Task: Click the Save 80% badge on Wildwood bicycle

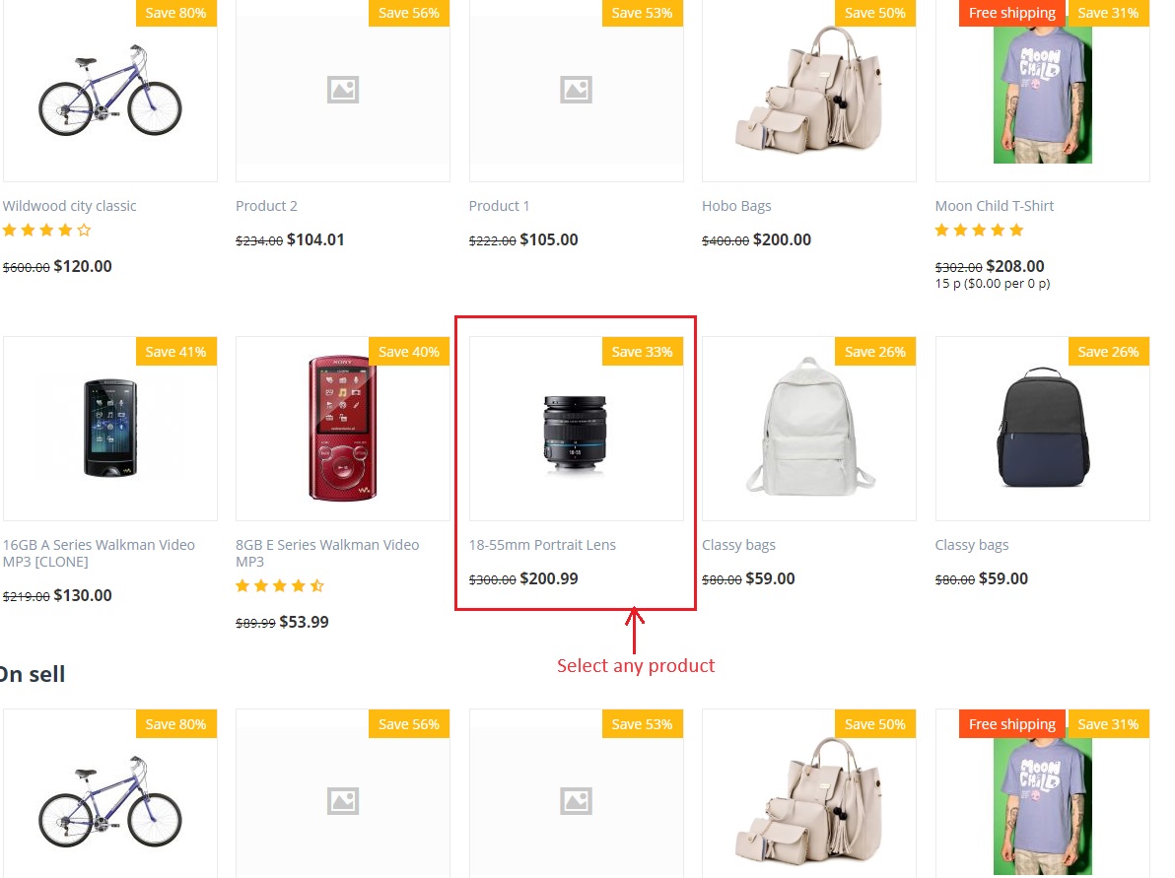Action: (x=176, y=13)
